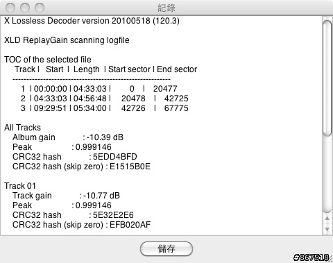The height and width of the screenshot is (263, 333).
Task: Zoom the 記錄 log window
Action: [x=40, y=8]
